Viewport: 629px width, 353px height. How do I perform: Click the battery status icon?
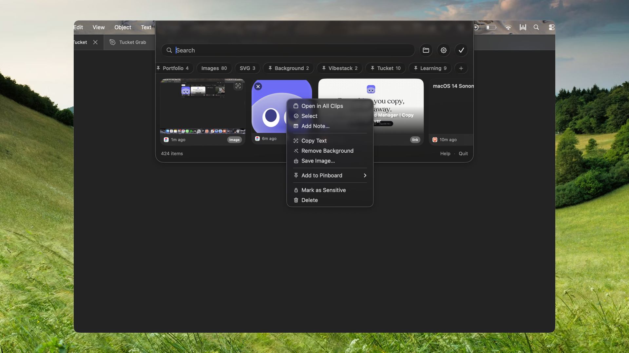(x=491, y=27)
